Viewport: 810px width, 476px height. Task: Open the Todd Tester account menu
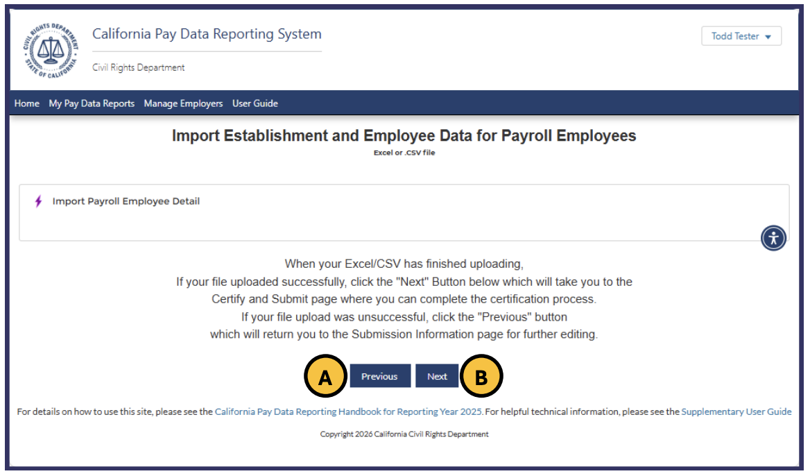pos(741,36)
